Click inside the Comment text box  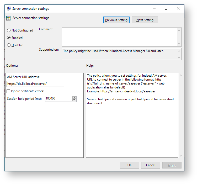[x=119, y=37]
